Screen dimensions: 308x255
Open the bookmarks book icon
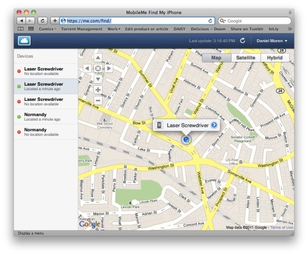pyautogui.click(x=21, y=29)
